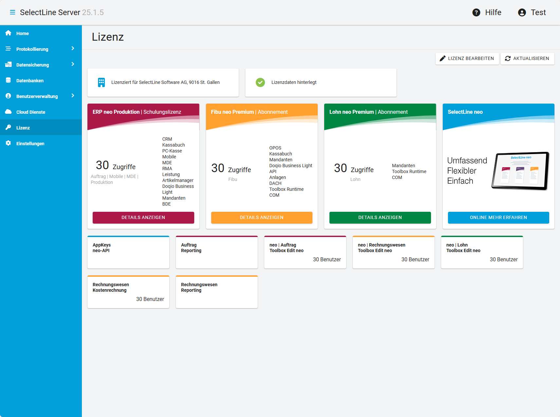The height and width of the screenshot is (417, 560).
Task: Click the Datensicherung backup icon
Action: click(8, 65)
